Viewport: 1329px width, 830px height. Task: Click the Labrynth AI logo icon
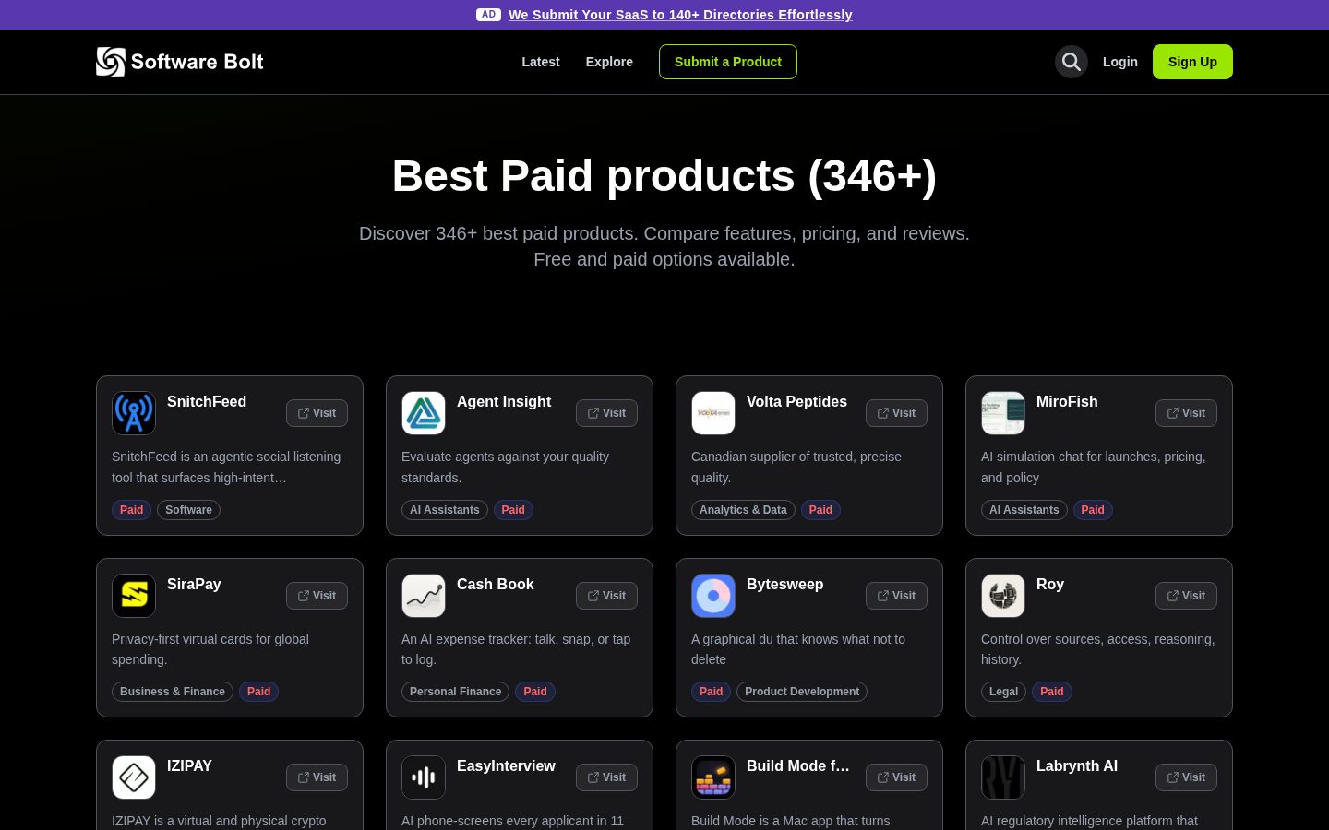tap(1003, 777)
